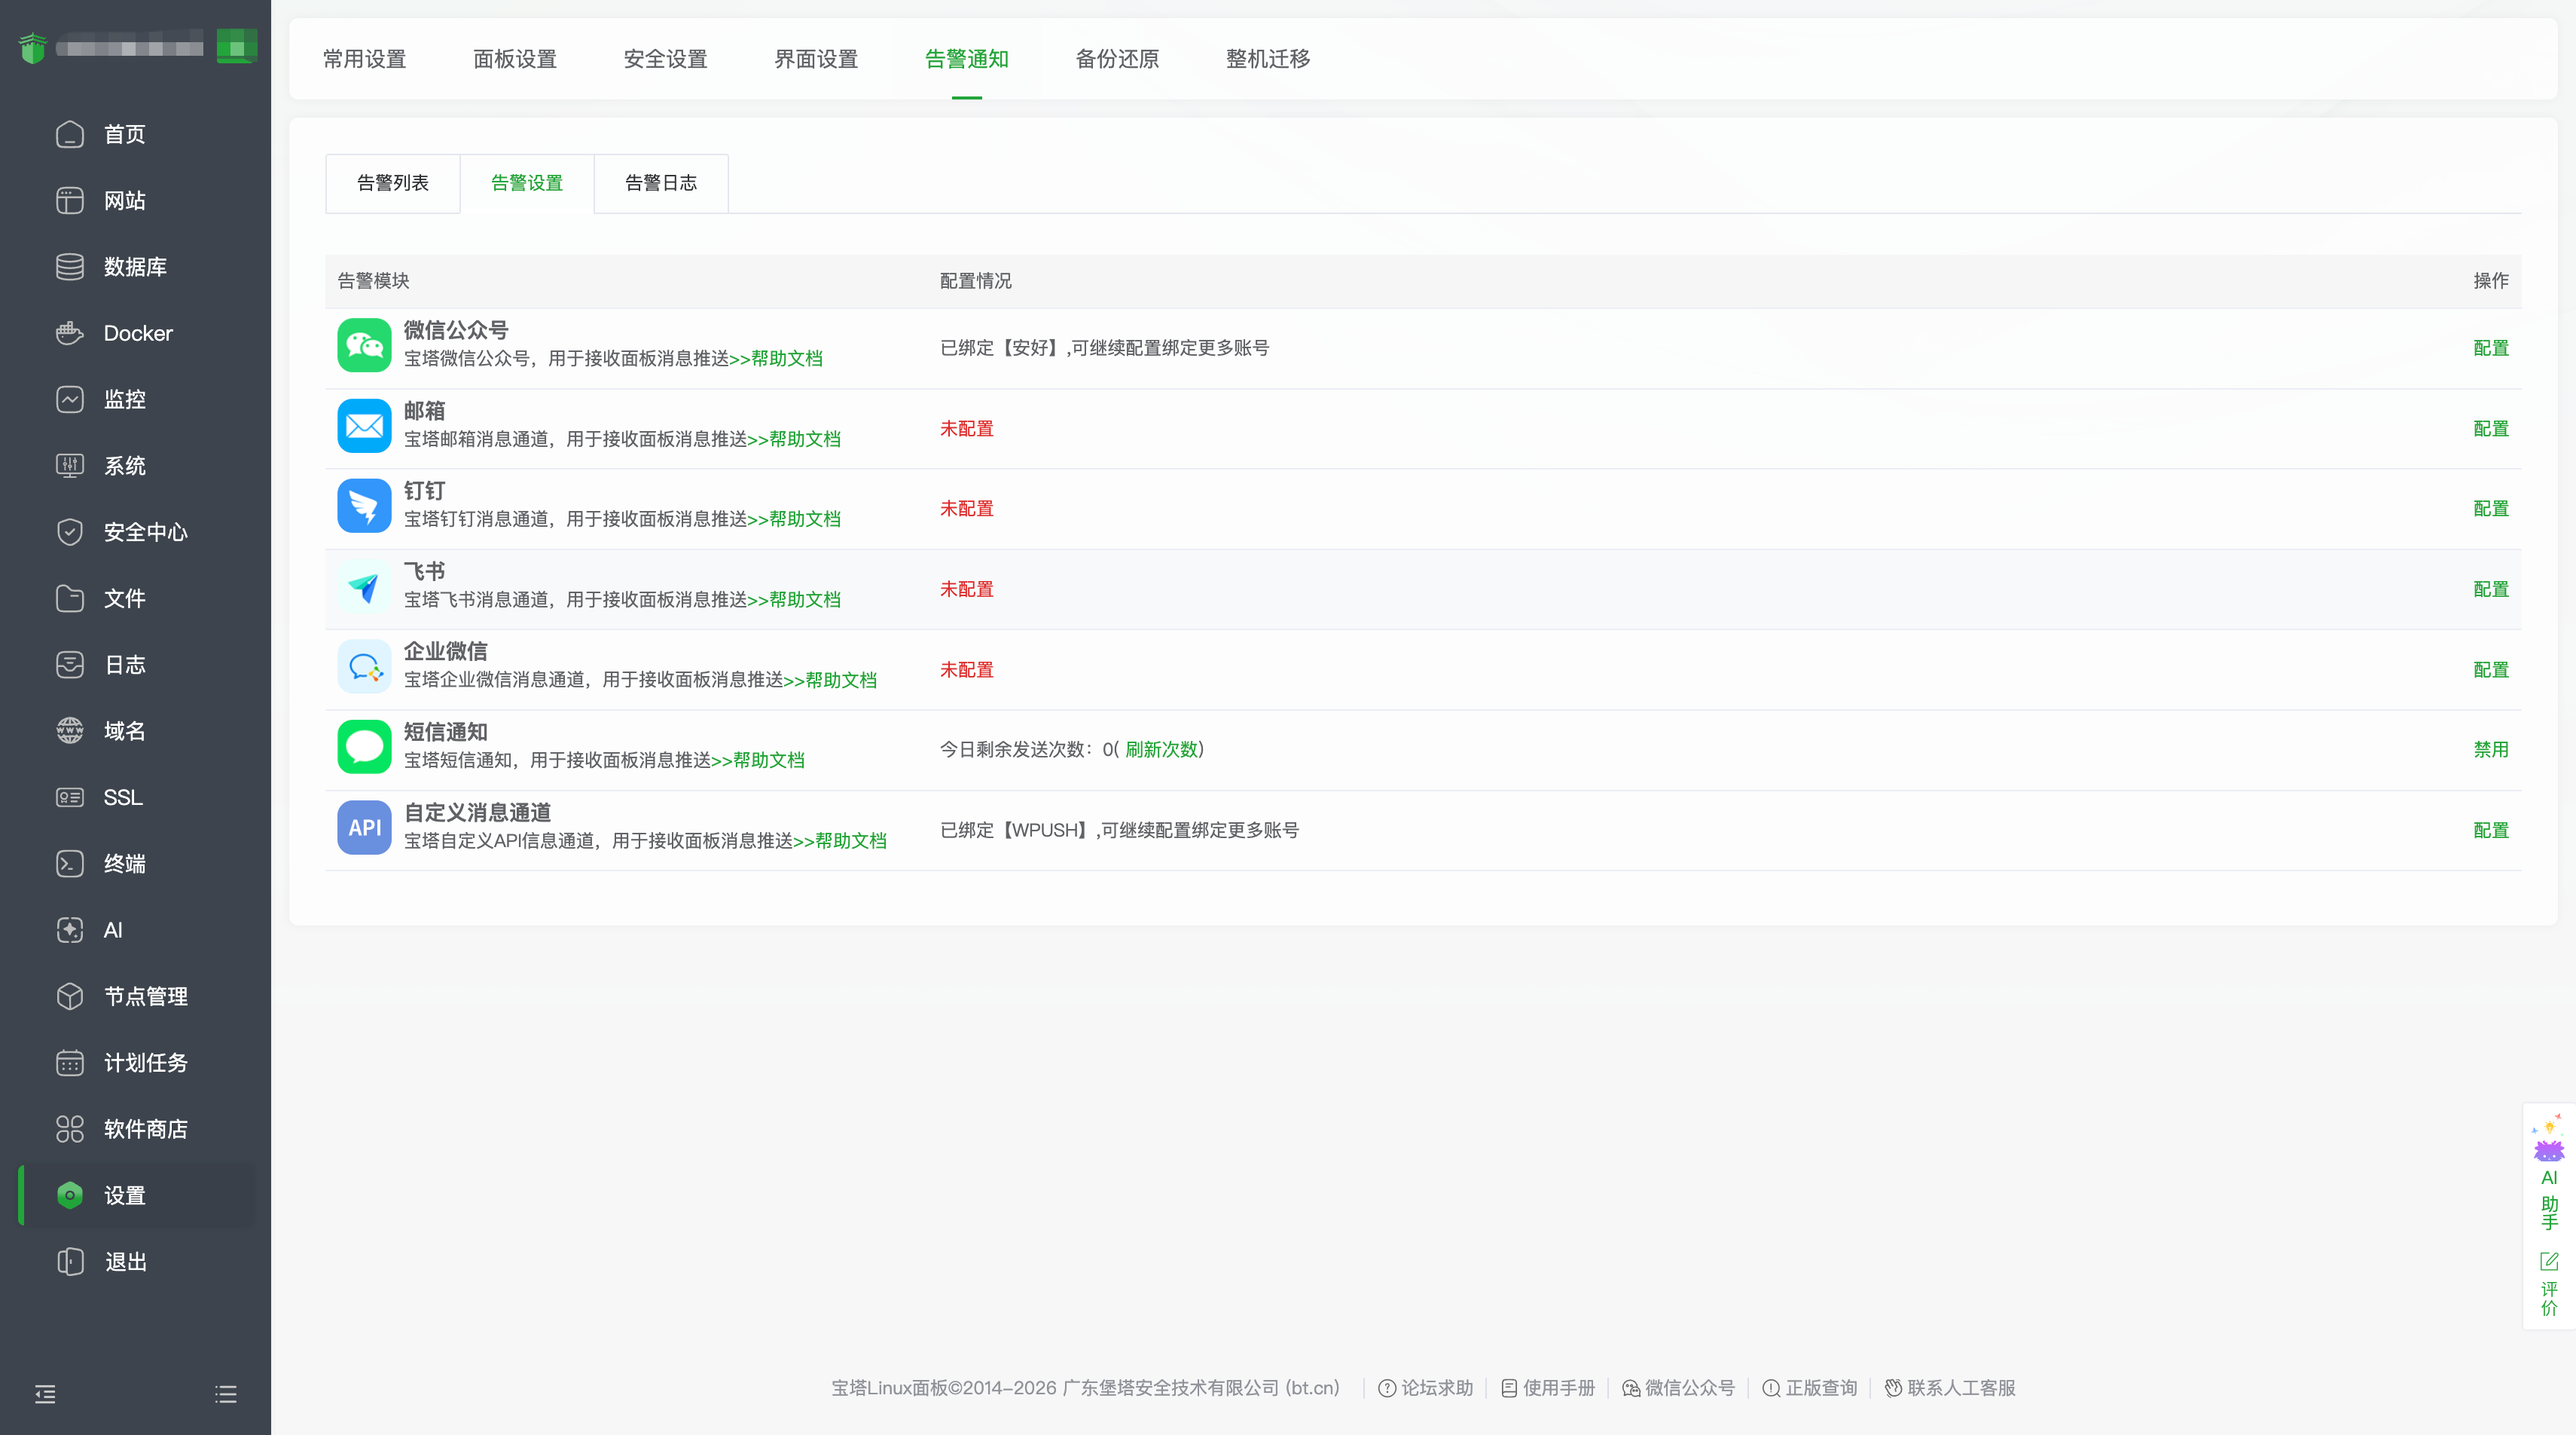The image size is (2576, 1435).
Task: Click the 钉钉 DingTalk module icon
Action: [364, 506]
